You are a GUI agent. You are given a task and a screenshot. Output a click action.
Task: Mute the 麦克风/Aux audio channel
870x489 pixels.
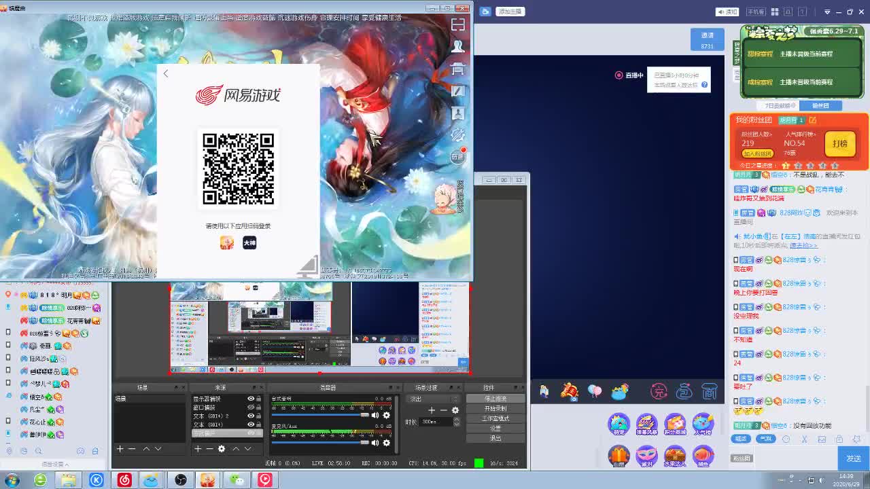click(x=375, y=443)
